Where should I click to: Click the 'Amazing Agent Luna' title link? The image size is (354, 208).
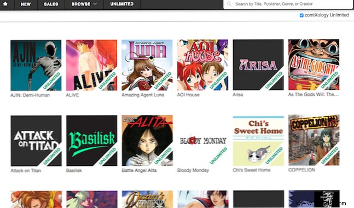click(143, 95)
